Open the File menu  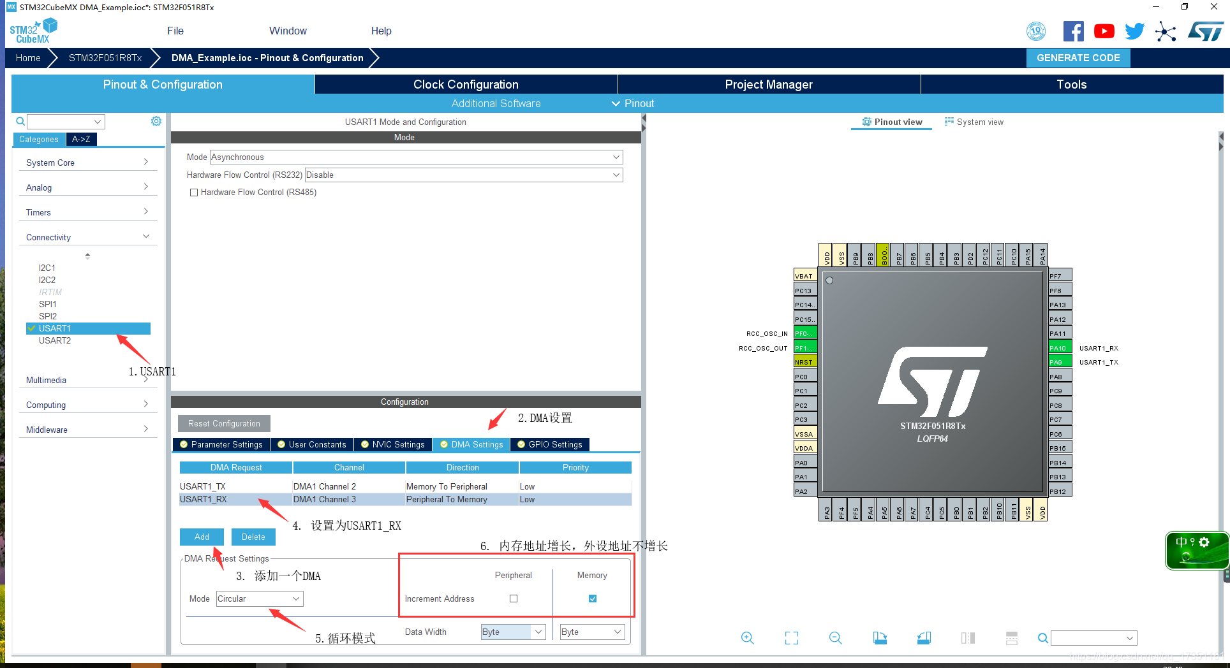tap(175, 31)
